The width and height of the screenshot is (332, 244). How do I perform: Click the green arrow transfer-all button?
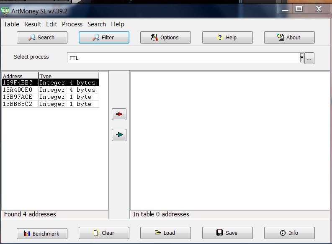[119, 135]
